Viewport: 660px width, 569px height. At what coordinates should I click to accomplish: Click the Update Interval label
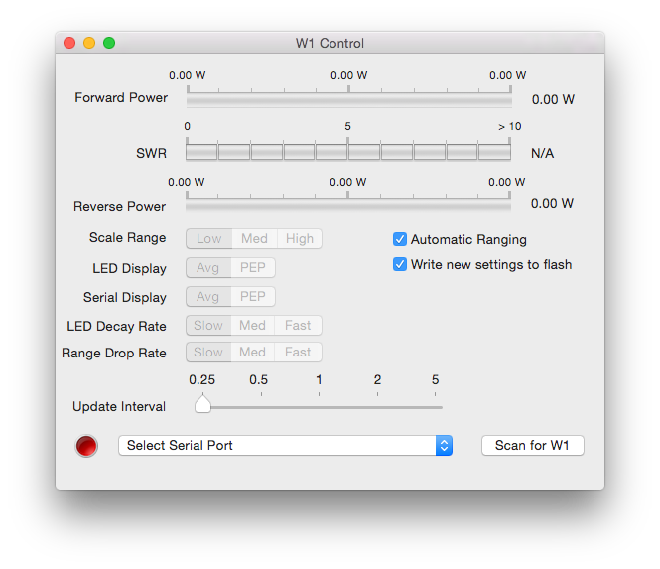[x=119, y=407]
